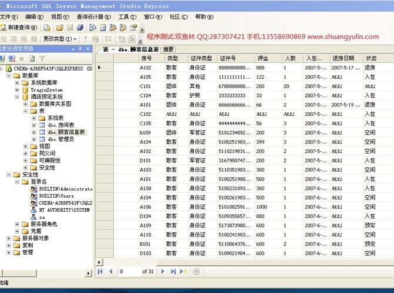Image resolution: width=394 pixels, height=293 pixels.
Task: Click the Disconnect icon in Object Explorer
Action: [12, 59]
